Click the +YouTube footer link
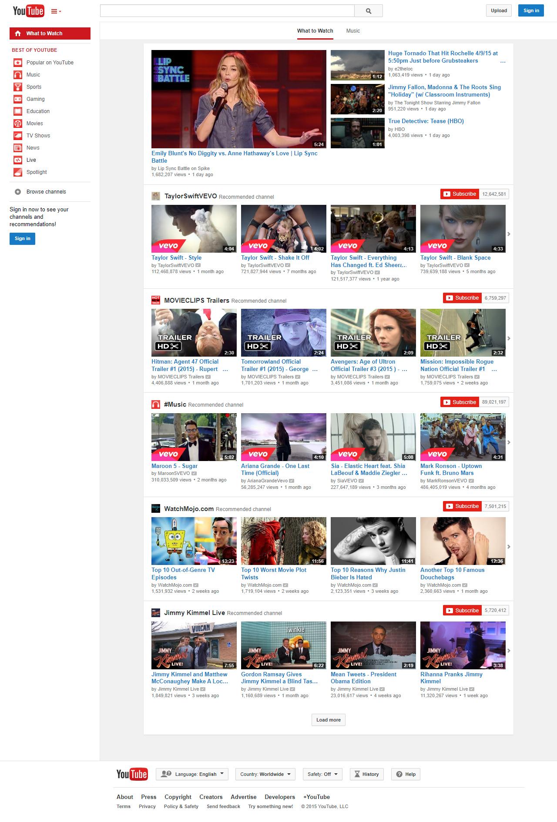Viewport: 557px width, 822px height. tap(316, 797)
